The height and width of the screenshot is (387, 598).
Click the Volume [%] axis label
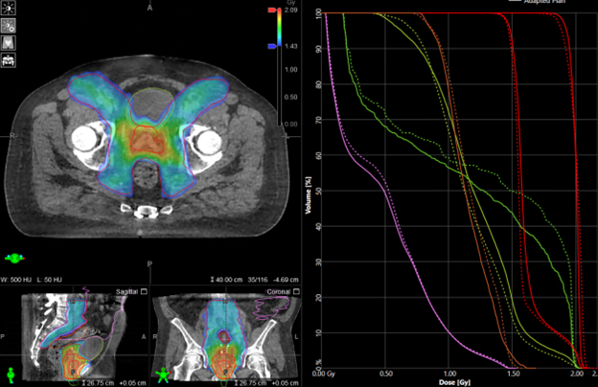tap(309, 194)
